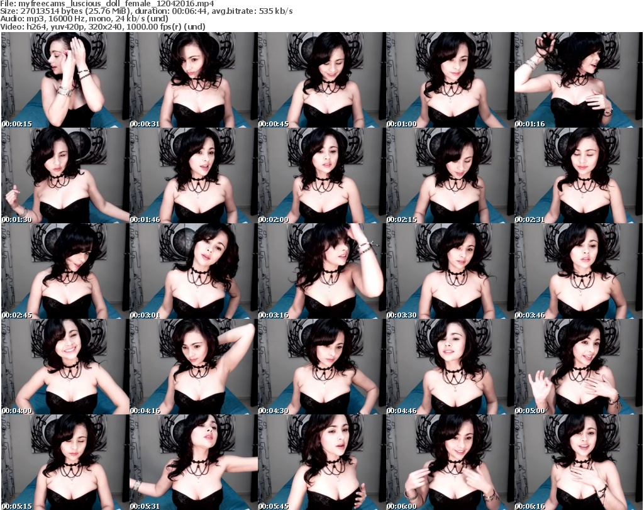This screenshot has width=644, height=510.
Task: Select the thumbnail timestamped 00:01:30
Action: point(65,175)
